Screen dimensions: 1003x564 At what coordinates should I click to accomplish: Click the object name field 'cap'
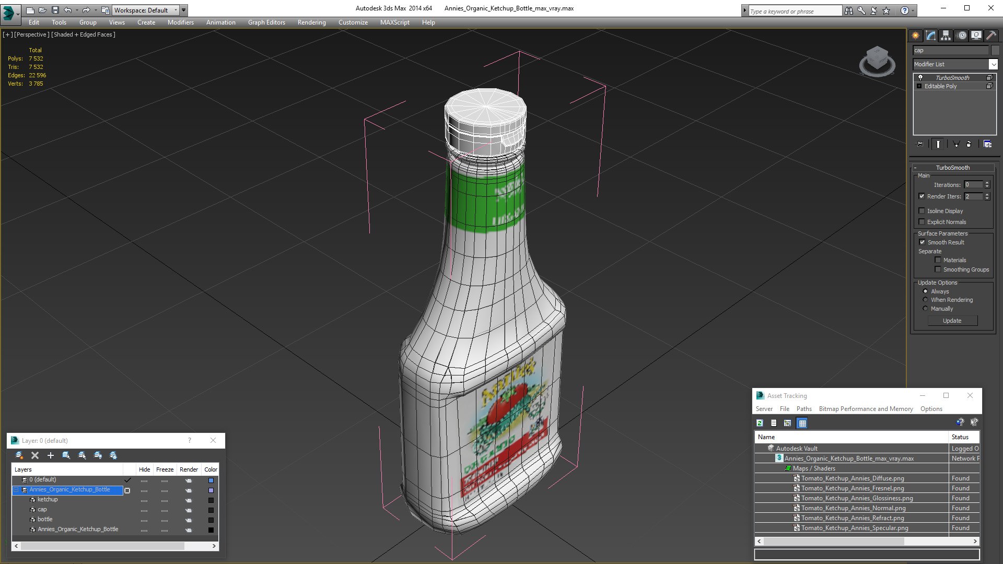[950, 50]
